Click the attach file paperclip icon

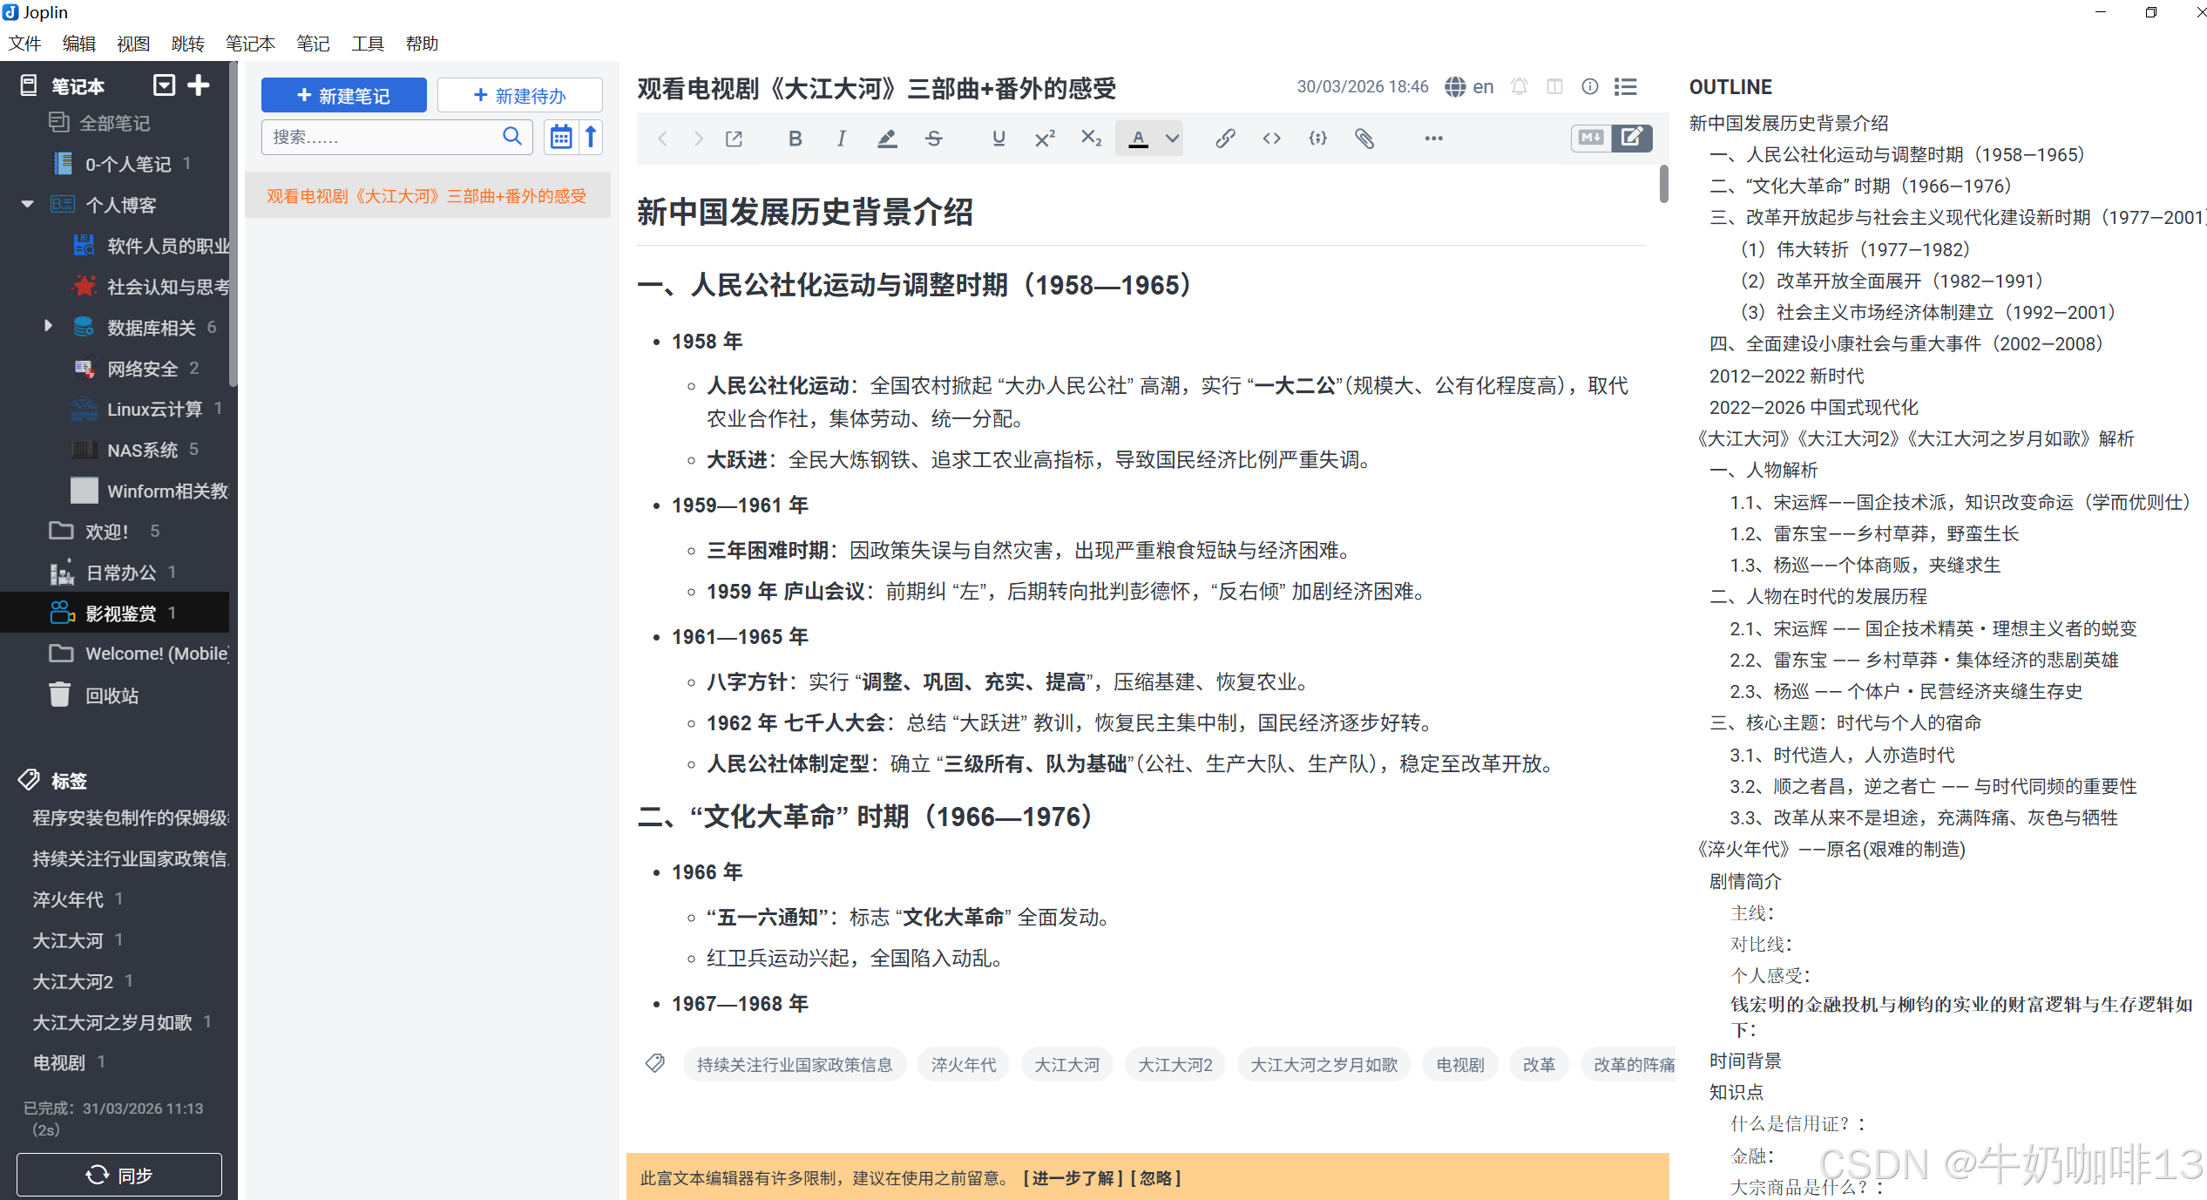tap(1364, 139)
